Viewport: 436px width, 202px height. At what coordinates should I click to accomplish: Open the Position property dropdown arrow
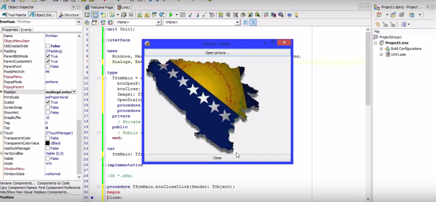[x=74, y=92]
